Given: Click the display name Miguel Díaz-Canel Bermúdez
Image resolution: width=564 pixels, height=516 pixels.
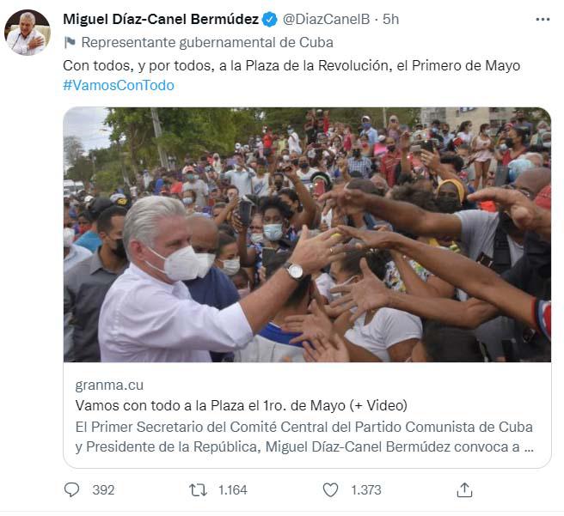Looking at the screenshot, I should coord(161,20).
